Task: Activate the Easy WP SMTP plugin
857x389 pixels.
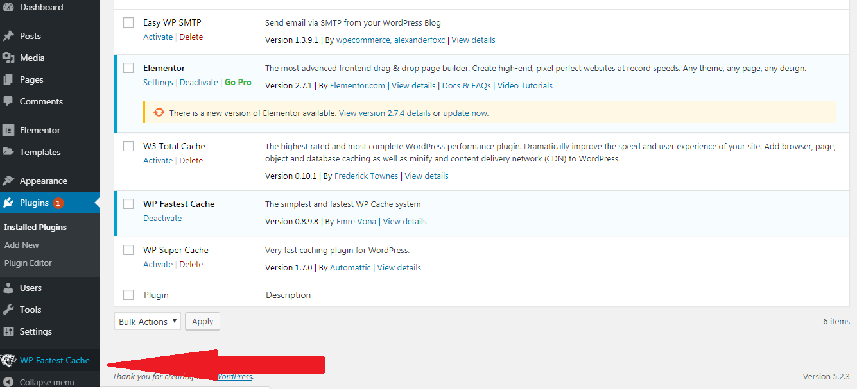Action: coord(158,37)
